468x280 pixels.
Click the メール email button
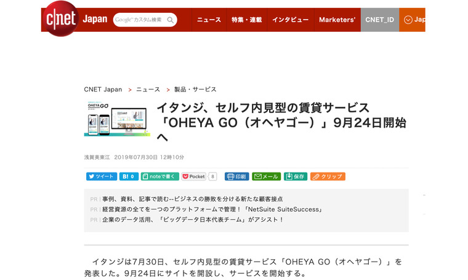click(x=266, y=176)
